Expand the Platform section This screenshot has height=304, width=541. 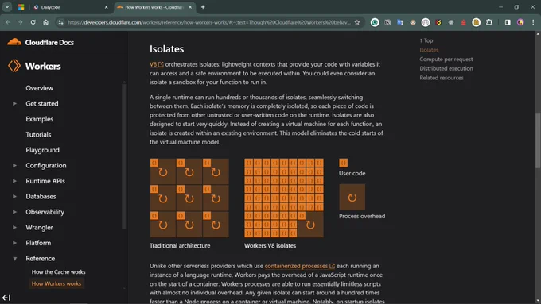point(14,243)
